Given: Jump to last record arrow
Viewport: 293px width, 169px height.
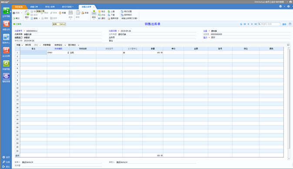Looking at the screenshot, I should coord(256,24).
